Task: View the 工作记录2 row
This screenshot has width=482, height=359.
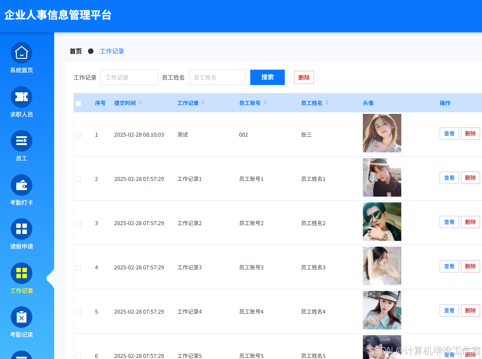Action: (x=449, y=222)
